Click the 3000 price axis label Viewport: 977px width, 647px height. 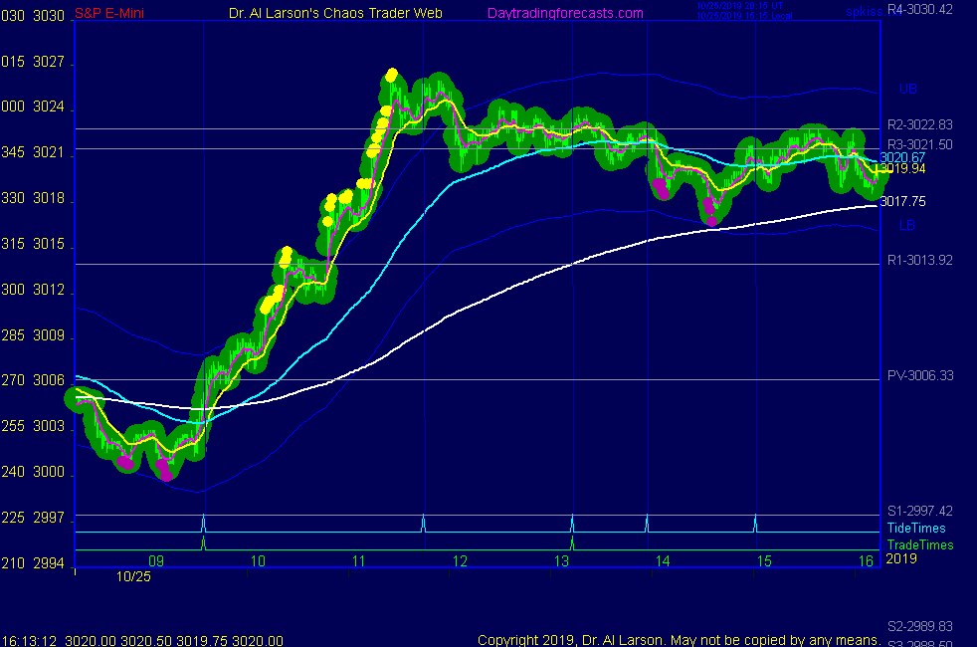pos(49,472)
